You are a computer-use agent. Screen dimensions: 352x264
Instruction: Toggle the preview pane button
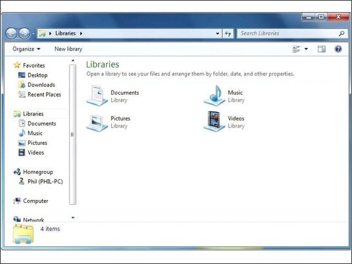pyautogui.click(x=321, y=49)
